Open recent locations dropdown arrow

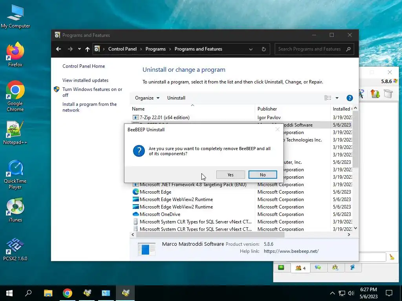79,49
